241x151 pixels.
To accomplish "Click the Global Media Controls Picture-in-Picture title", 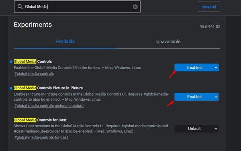I will pos(48,88).
